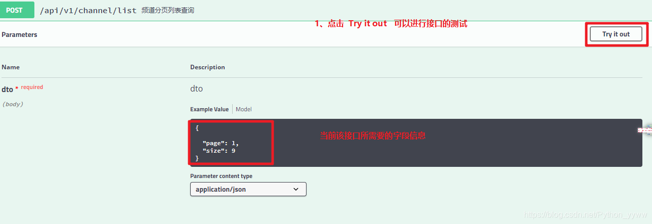Click the green POST method badge
The height and width of the screenshot is (224, 652).
16,10
